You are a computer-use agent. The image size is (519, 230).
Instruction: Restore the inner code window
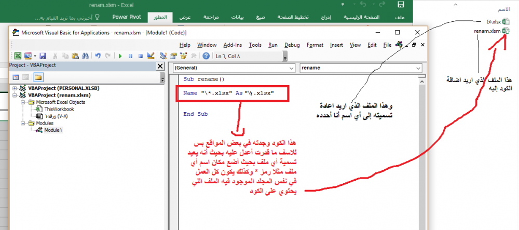click(414, 45)
